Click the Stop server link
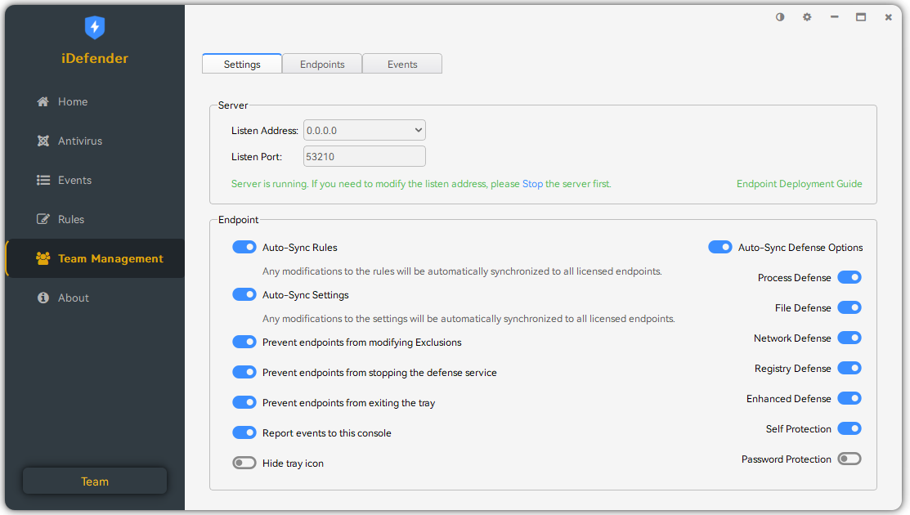This screenshot has width=910, height=515. pyautogui.click(x=532, y=184)
